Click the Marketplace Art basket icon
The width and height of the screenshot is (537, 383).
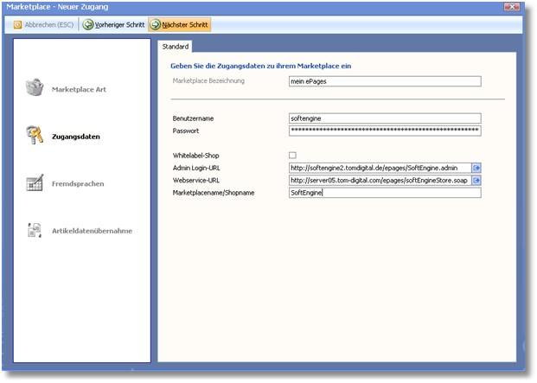point(35,88)
